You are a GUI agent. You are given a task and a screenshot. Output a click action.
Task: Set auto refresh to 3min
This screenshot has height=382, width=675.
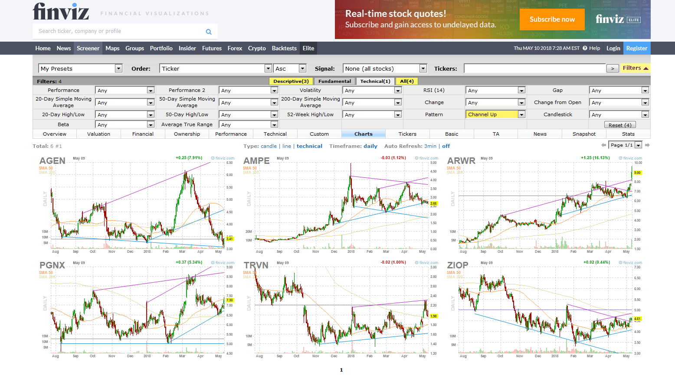pyautogui.click(x=430, y=146)
